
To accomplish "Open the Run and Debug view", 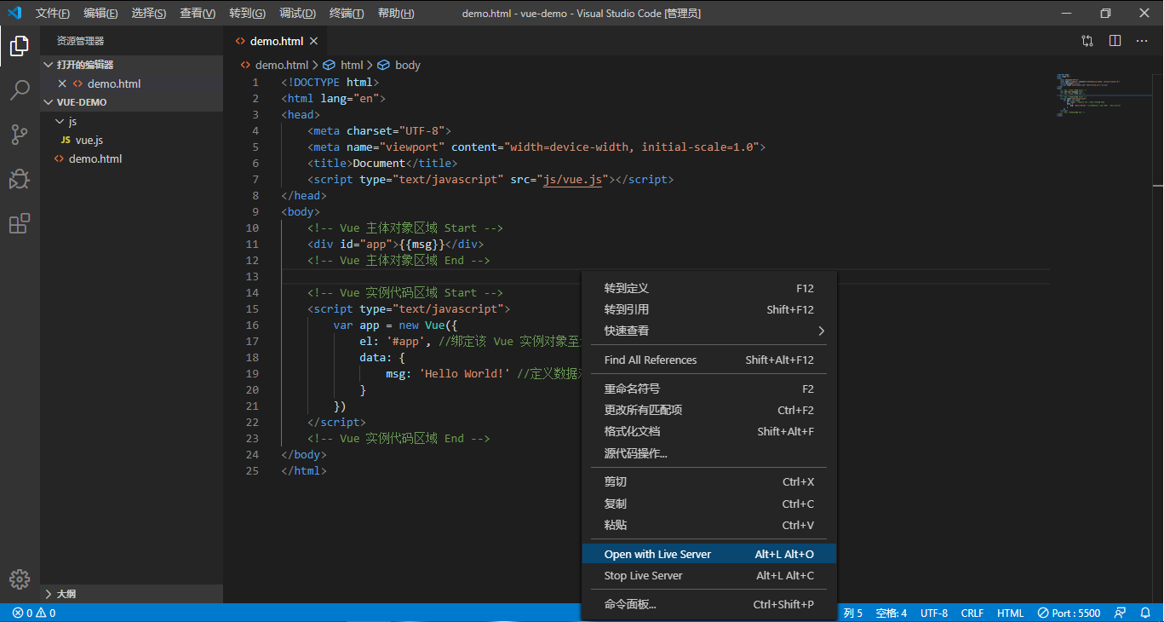I will pyautogui.click(x=20, y=179).
